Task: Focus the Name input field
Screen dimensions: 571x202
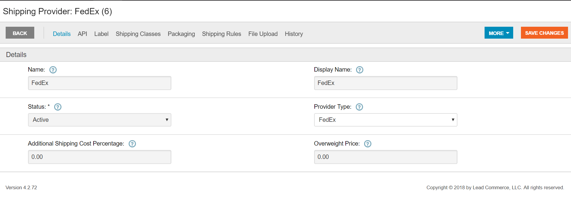Action: (100, 83)
